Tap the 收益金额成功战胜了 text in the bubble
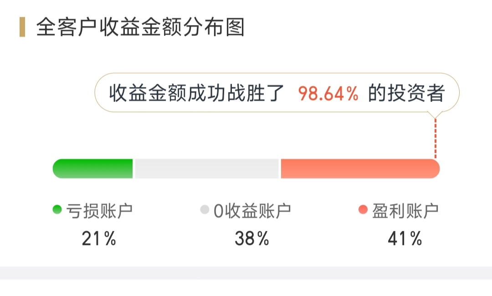 tap(197, 94)
